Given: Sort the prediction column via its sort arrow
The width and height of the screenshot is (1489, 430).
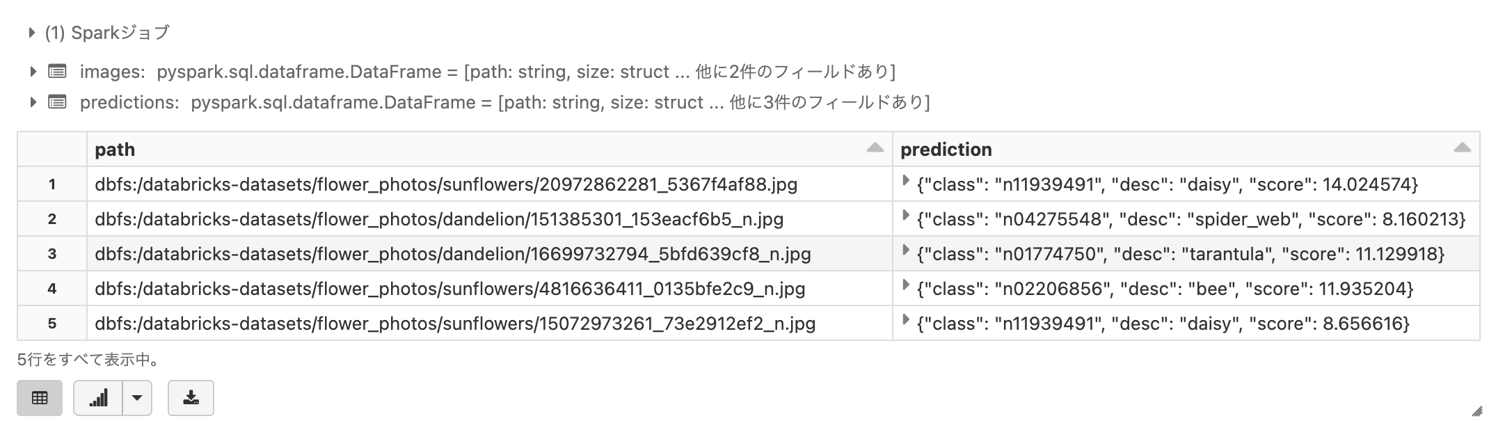Looking at the screenshot, I should pos(1461,148).
